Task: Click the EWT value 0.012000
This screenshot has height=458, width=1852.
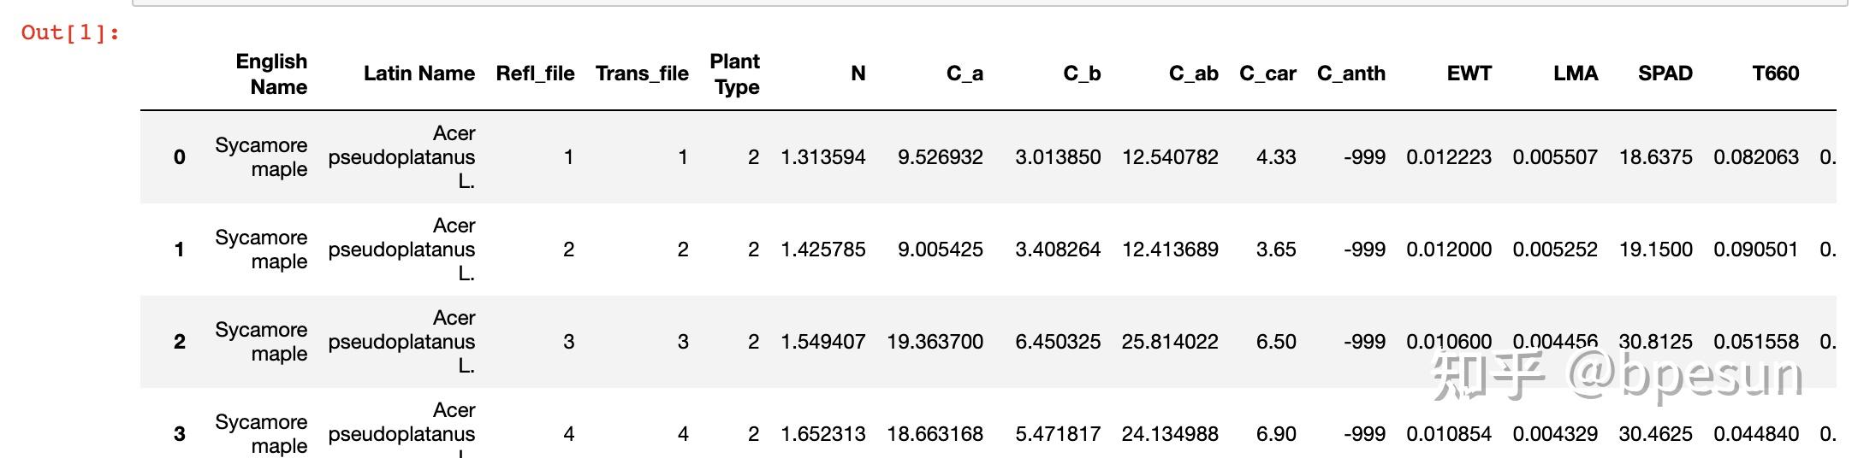Action: pos(1448,250)
